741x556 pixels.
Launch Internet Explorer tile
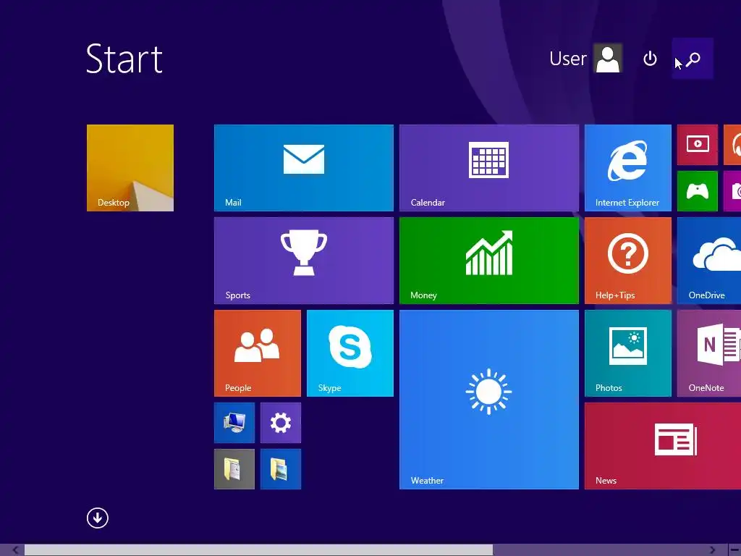(x=627, y=168)
